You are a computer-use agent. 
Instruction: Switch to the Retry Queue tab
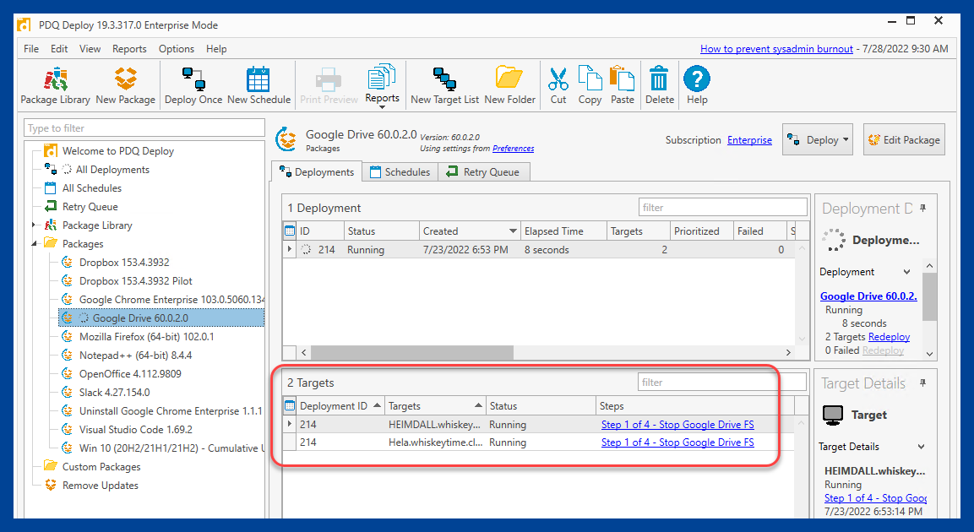click(483, 172)
